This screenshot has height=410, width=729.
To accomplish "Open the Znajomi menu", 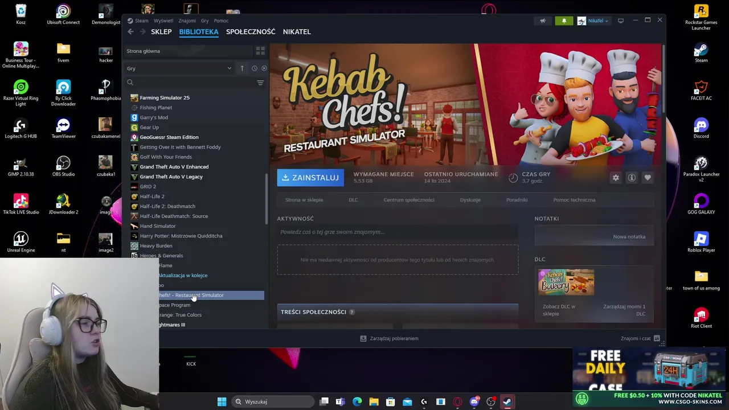I will (x=187, y=20).
